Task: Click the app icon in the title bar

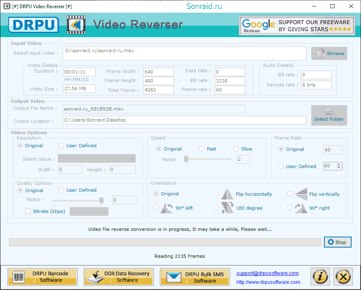Action: point(7,6)
